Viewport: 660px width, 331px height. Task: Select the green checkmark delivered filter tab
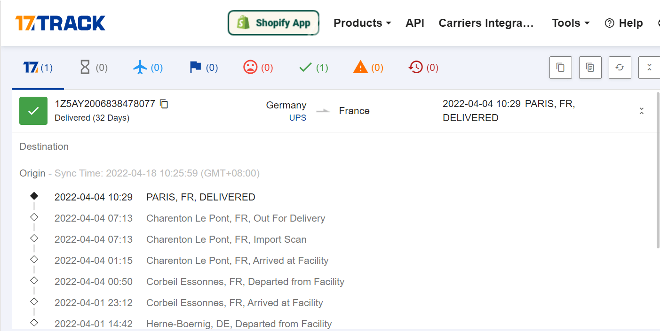pyautogui.click(x=313, y=68)
